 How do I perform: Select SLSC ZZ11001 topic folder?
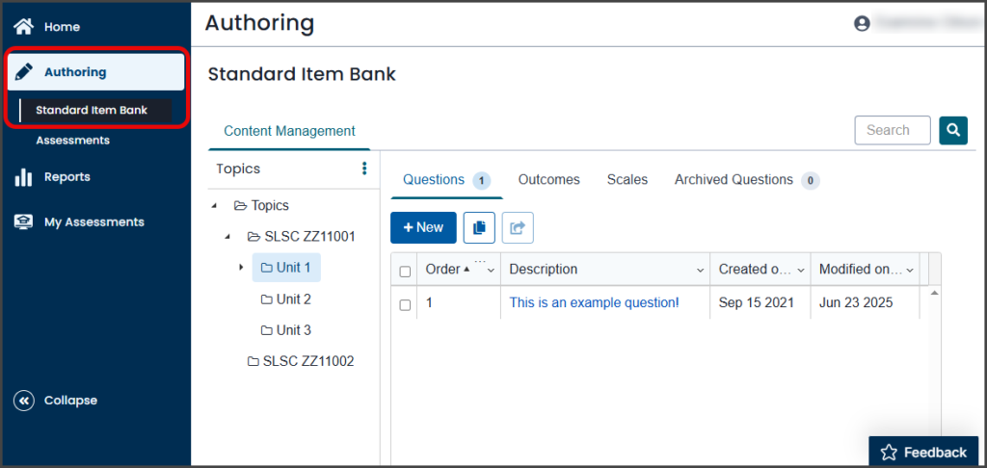pos(301,237)
